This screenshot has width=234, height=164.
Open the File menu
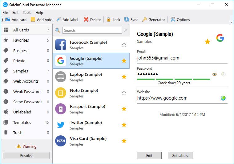5,13
